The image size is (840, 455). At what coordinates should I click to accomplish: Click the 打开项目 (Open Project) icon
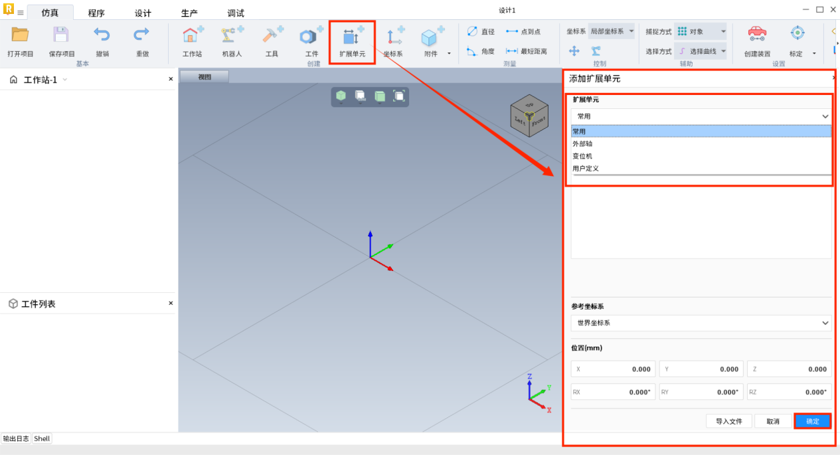20,35
